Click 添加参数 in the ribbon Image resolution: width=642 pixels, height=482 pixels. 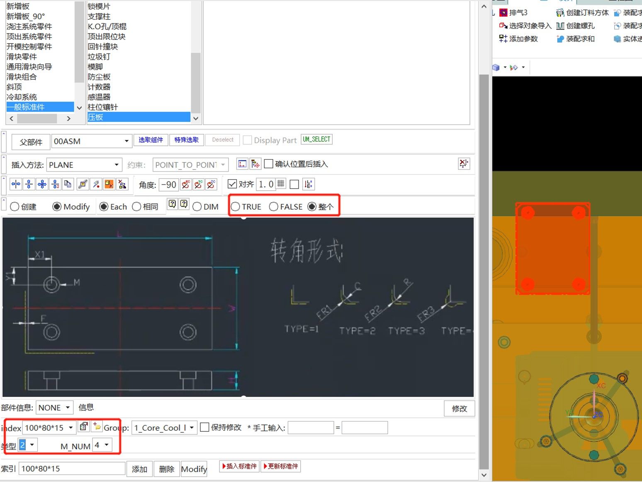tap(518, 39)
